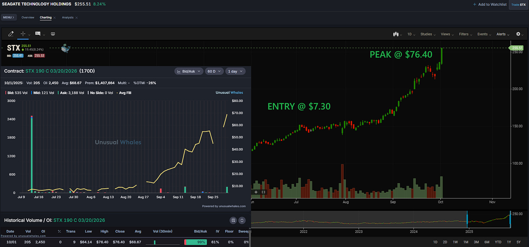Select the 3M range button
This screenshot has width=529, height=247.
[x=476, y=242]
